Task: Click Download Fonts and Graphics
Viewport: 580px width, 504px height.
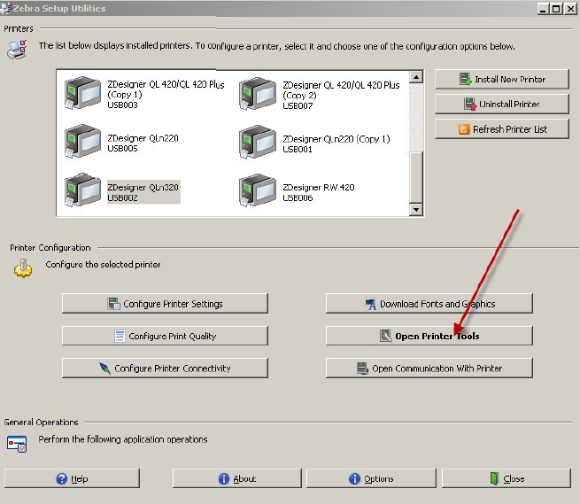Action: pyautogui.click(x=429, y=304)
